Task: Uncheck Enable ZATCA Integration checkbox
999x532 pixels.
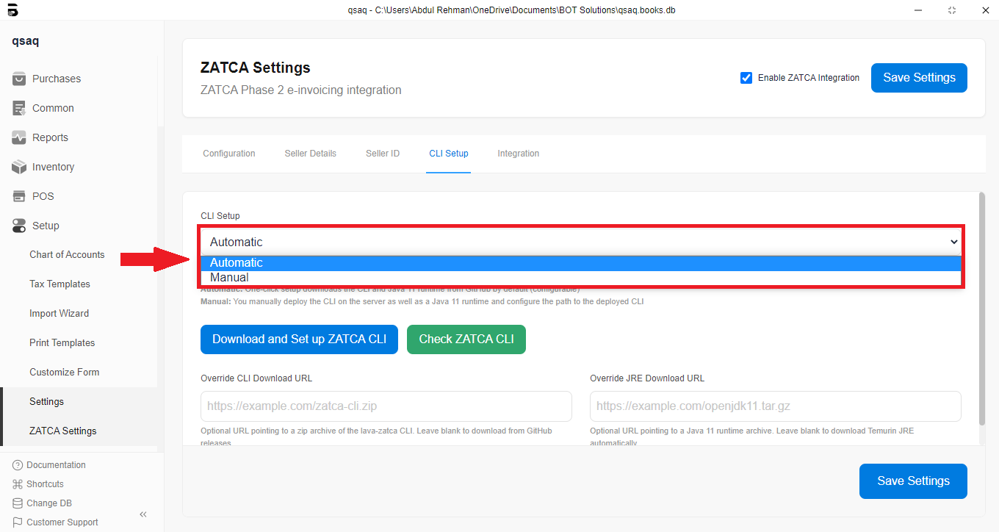Action: 746,78
